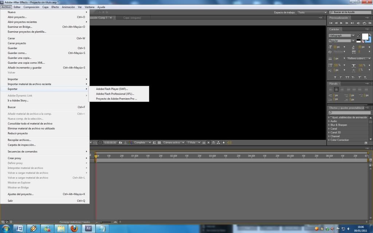This screenshot has width=373, height=233.
Task: Switch to After Effects taskbar button
Action: click(88, 229)
